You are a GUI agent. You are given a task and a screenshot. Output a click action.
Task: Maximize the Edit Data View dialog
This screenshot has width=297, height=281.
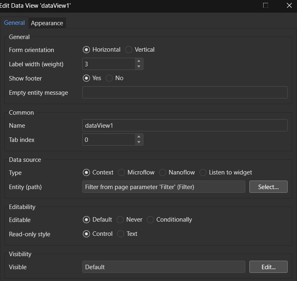tap(266, 5)
